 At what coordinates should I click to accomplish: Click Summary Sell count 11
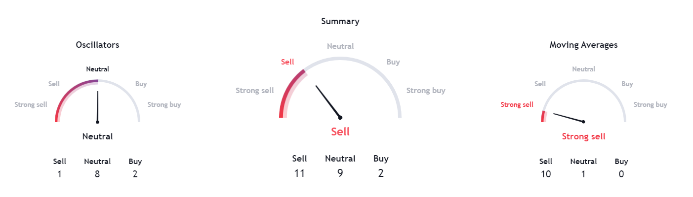tap(299, 173)
